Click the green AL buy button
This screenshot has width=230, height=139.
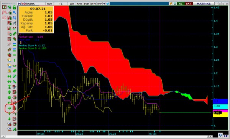[x=181, y=4]
